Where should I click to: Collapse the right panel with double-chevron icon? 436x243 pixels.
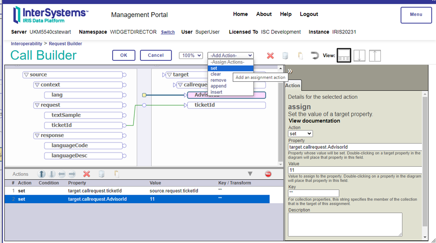(290, 72)
